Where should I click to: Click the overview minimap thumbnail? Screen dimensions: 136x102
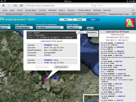click(x=91, y=98)
